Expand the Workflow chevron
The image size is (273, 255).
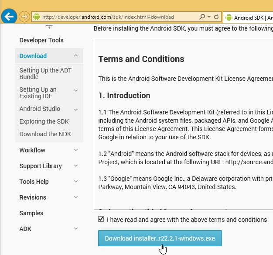tap(76, 150)
